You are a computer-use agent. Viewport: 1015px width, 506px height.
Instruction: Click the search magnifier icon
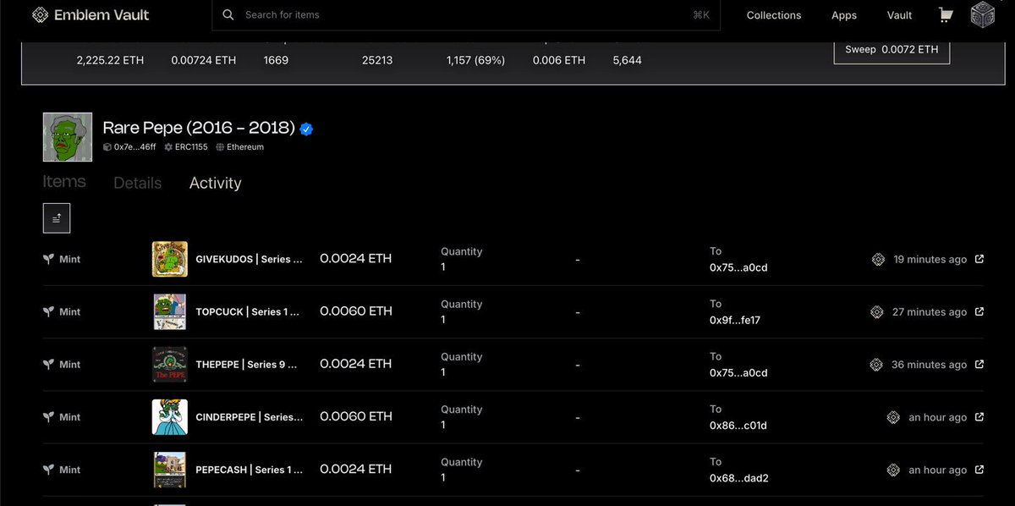(x=228, y=15)
